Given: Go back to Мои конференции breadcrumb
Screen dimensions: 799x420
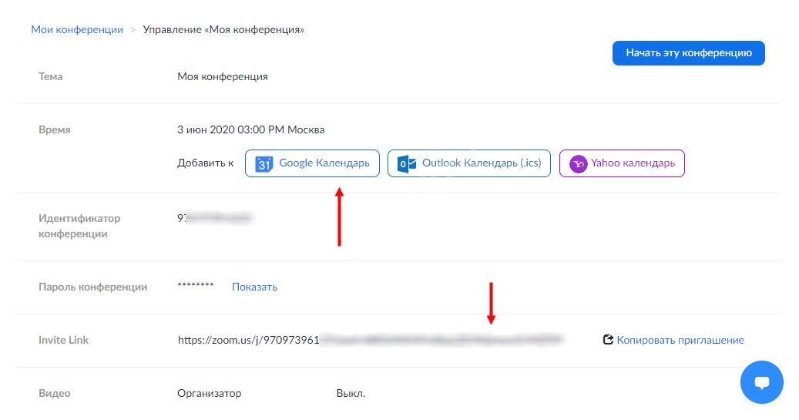Looking at the screenshot, I should tap(77, 29).
